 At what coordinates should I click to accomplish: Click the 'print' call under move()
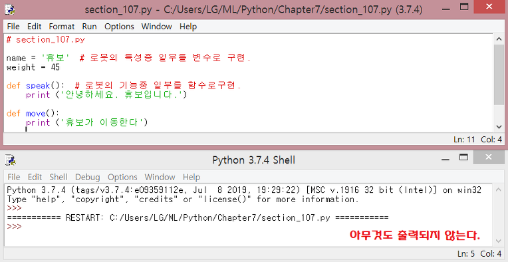tap(38, 123)
